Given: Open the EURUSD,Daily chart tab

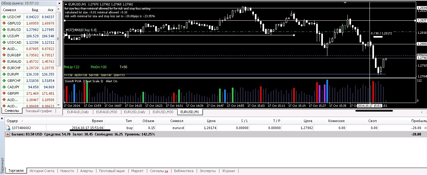Looking at the screenshot, I should coord(134,112).
